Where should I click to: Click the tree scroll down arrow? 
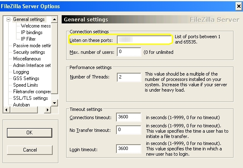pyautogui.click(x=54, y=103)
